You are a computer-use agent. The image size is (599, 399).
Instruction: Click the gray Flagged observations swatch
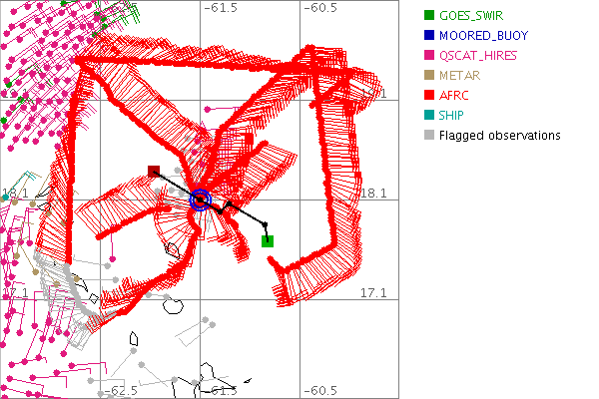point(429,135)
